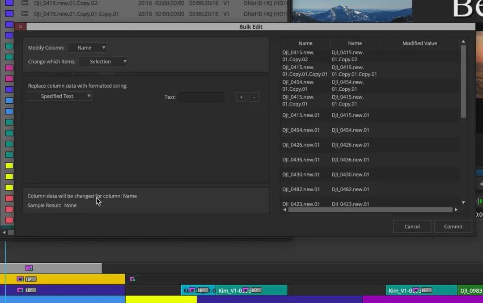Remove a format entry with the minus button
This screenshot has height=303, width=483.
254,97
